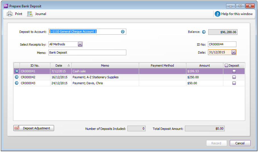Tick Deposit checkbox for Cash sale row
The image size is (258, 152).
point(234,71)
